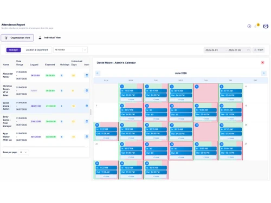Image resolution: width=271 pixels, height=203 pixels.
Task: Select the Daniel Moore - Admin name cell
Action: click(7, 106)
